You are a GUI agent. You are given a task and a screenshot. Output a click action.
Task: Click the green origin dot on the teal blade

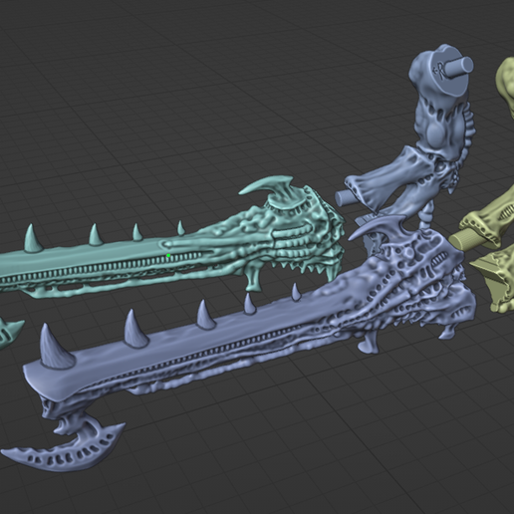click(x=168, y=255)
